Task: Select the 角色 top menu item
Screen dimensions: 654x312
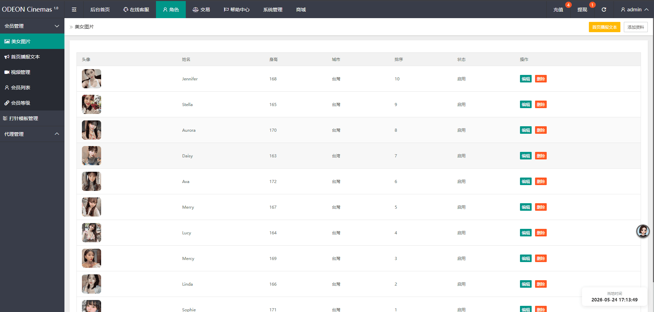Action: pyautogui.click(x=171, y=10)
